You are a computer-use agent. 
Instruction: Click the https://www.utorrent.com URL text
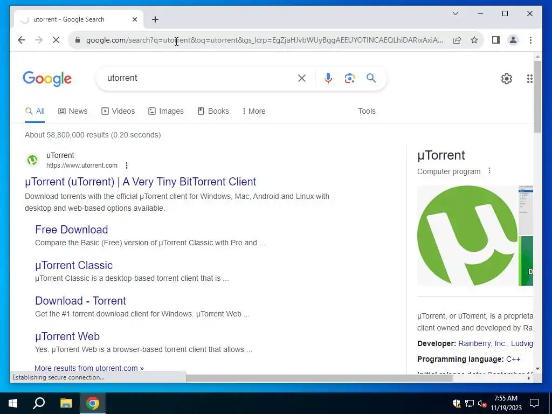pos(82,165)
